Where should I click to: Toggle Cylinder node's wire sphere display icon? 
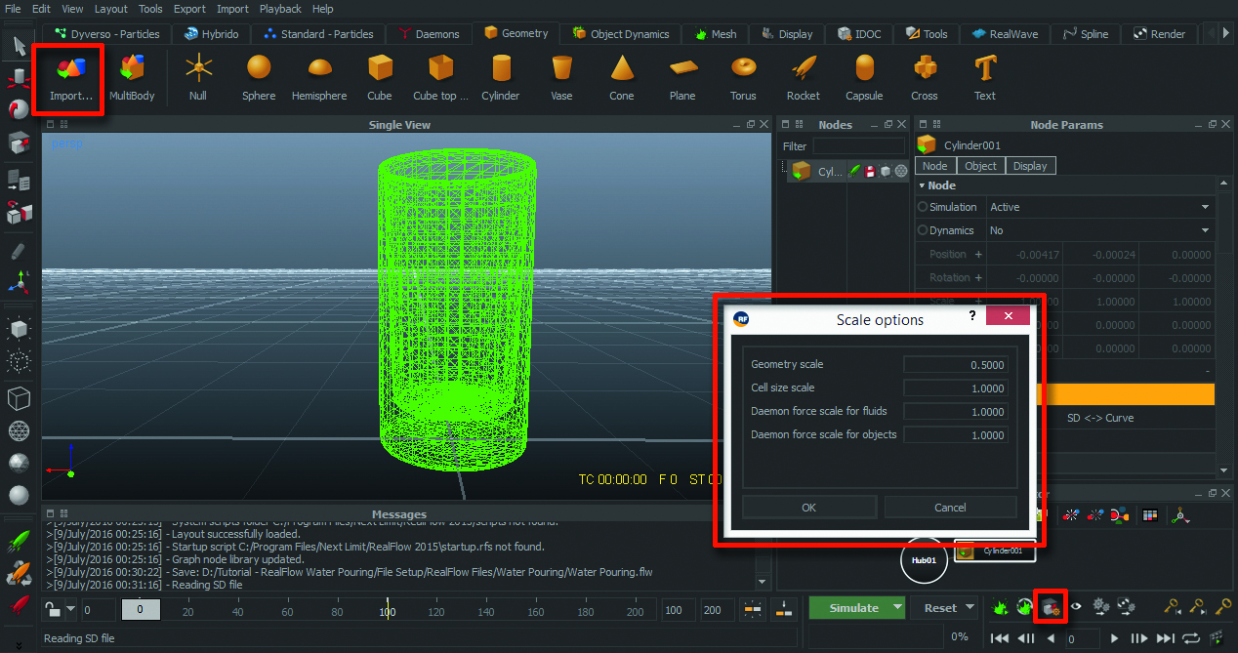(x=901, y=171)
